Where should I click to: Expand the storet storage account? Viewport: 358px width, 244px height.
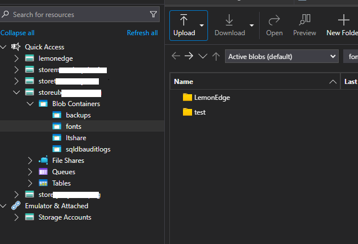pyautogui.click(x=16, y=81)
